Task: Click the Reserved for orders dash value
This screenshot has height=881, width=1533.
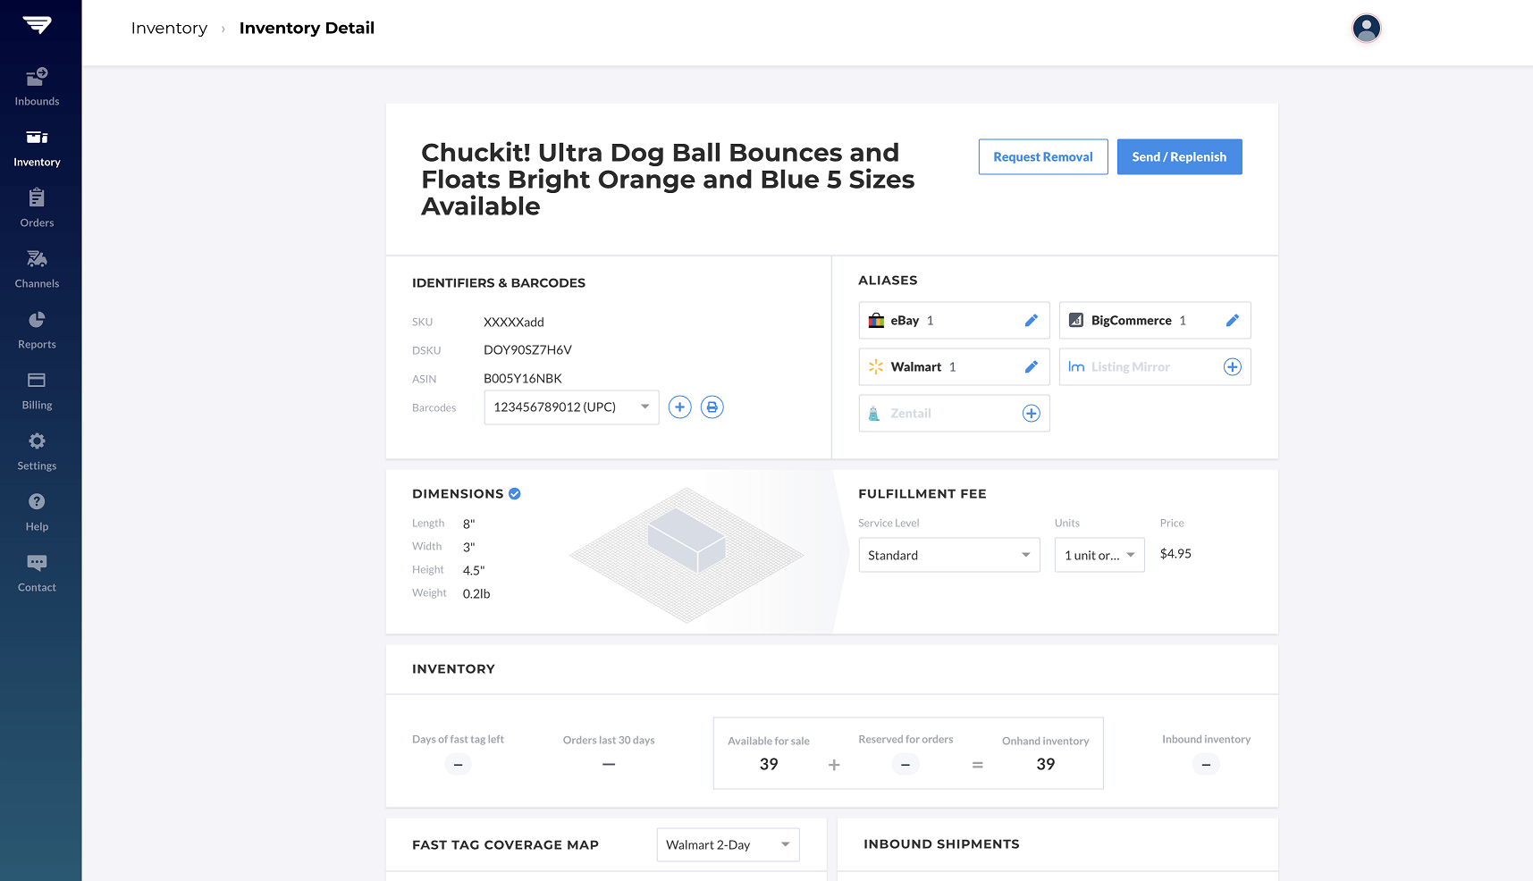Action: click(x=905, y=764)
